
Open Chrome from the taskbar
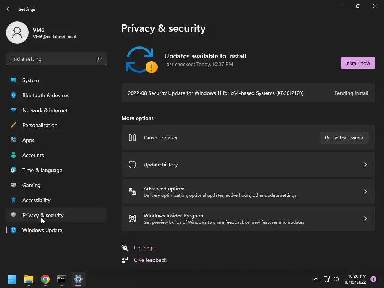click(45, 279)
